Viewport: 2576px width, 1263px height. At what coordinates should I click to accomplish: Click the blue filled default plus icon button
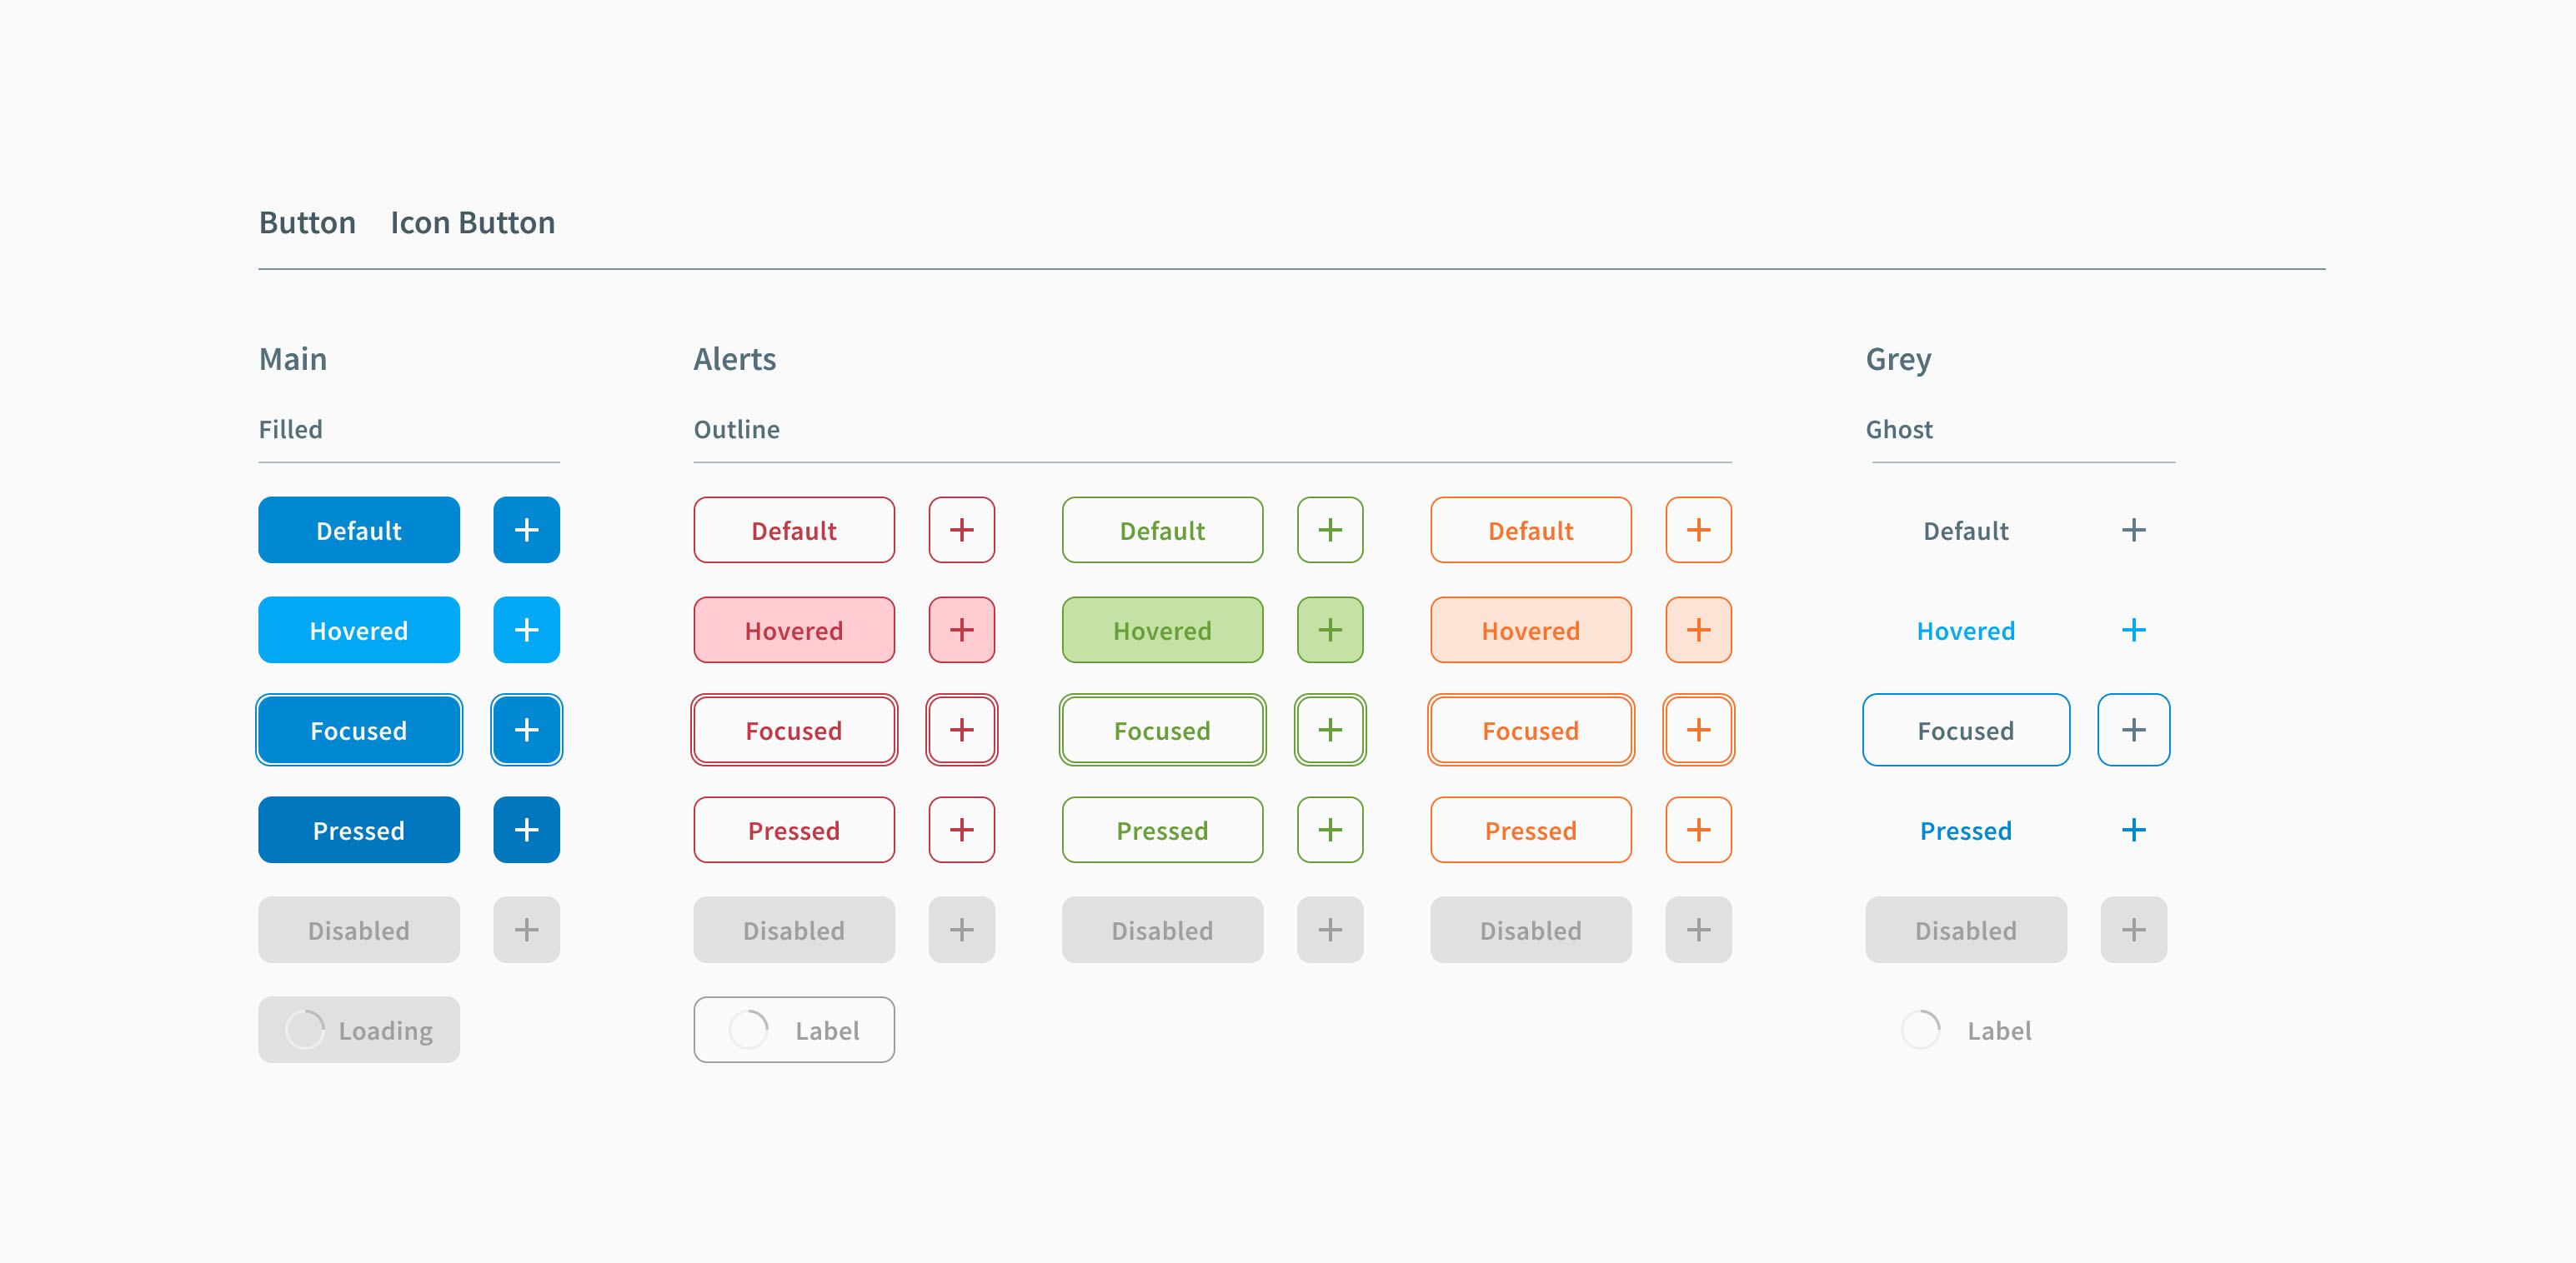pyautogui.click(x=526, y=530)
